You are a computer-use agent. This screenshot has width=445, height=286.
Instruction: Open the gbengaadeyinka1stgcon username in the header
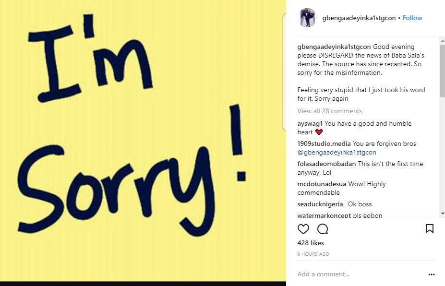coord(359,18)
